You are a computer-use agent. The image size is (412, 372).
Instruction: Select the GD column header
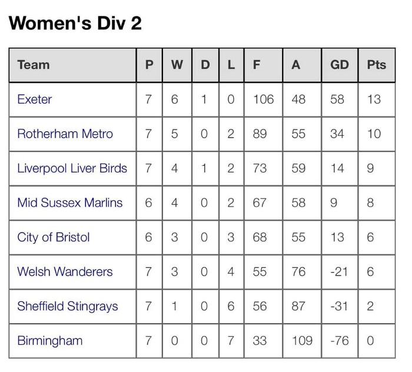tap(340, 65)
